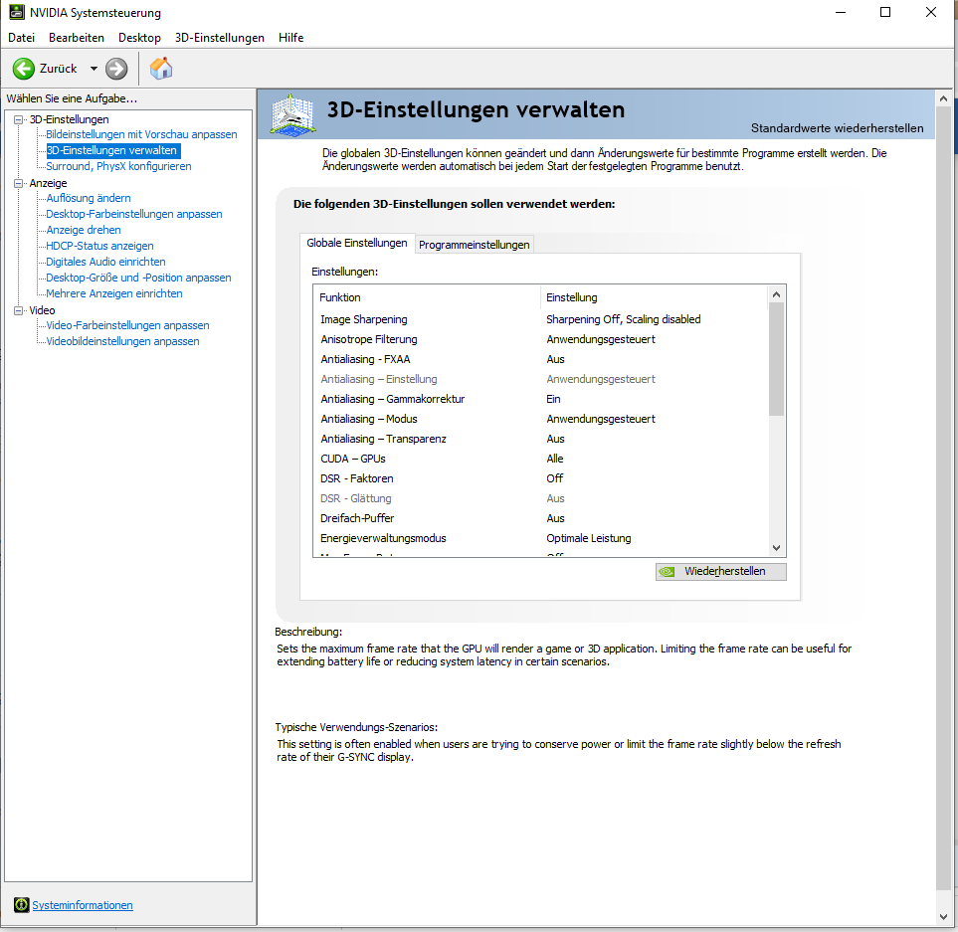This screenshot has width=958, height=932.
Task: Click main panel scroll-up arrow
Action: coord(943,98)
